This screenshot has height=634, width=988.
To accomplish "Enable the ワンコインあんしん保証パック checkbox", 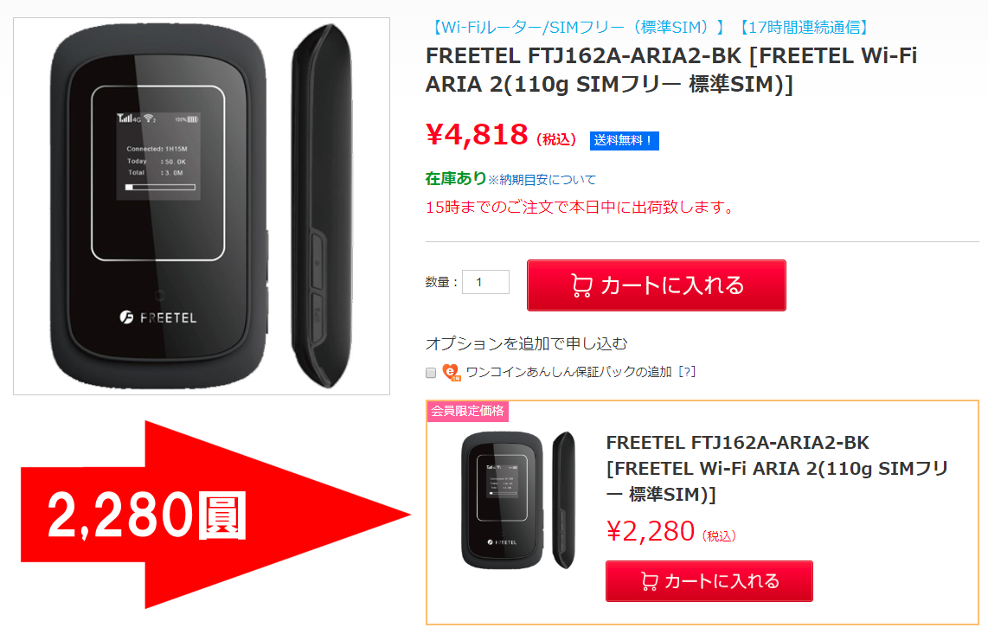I will (431, 373).
